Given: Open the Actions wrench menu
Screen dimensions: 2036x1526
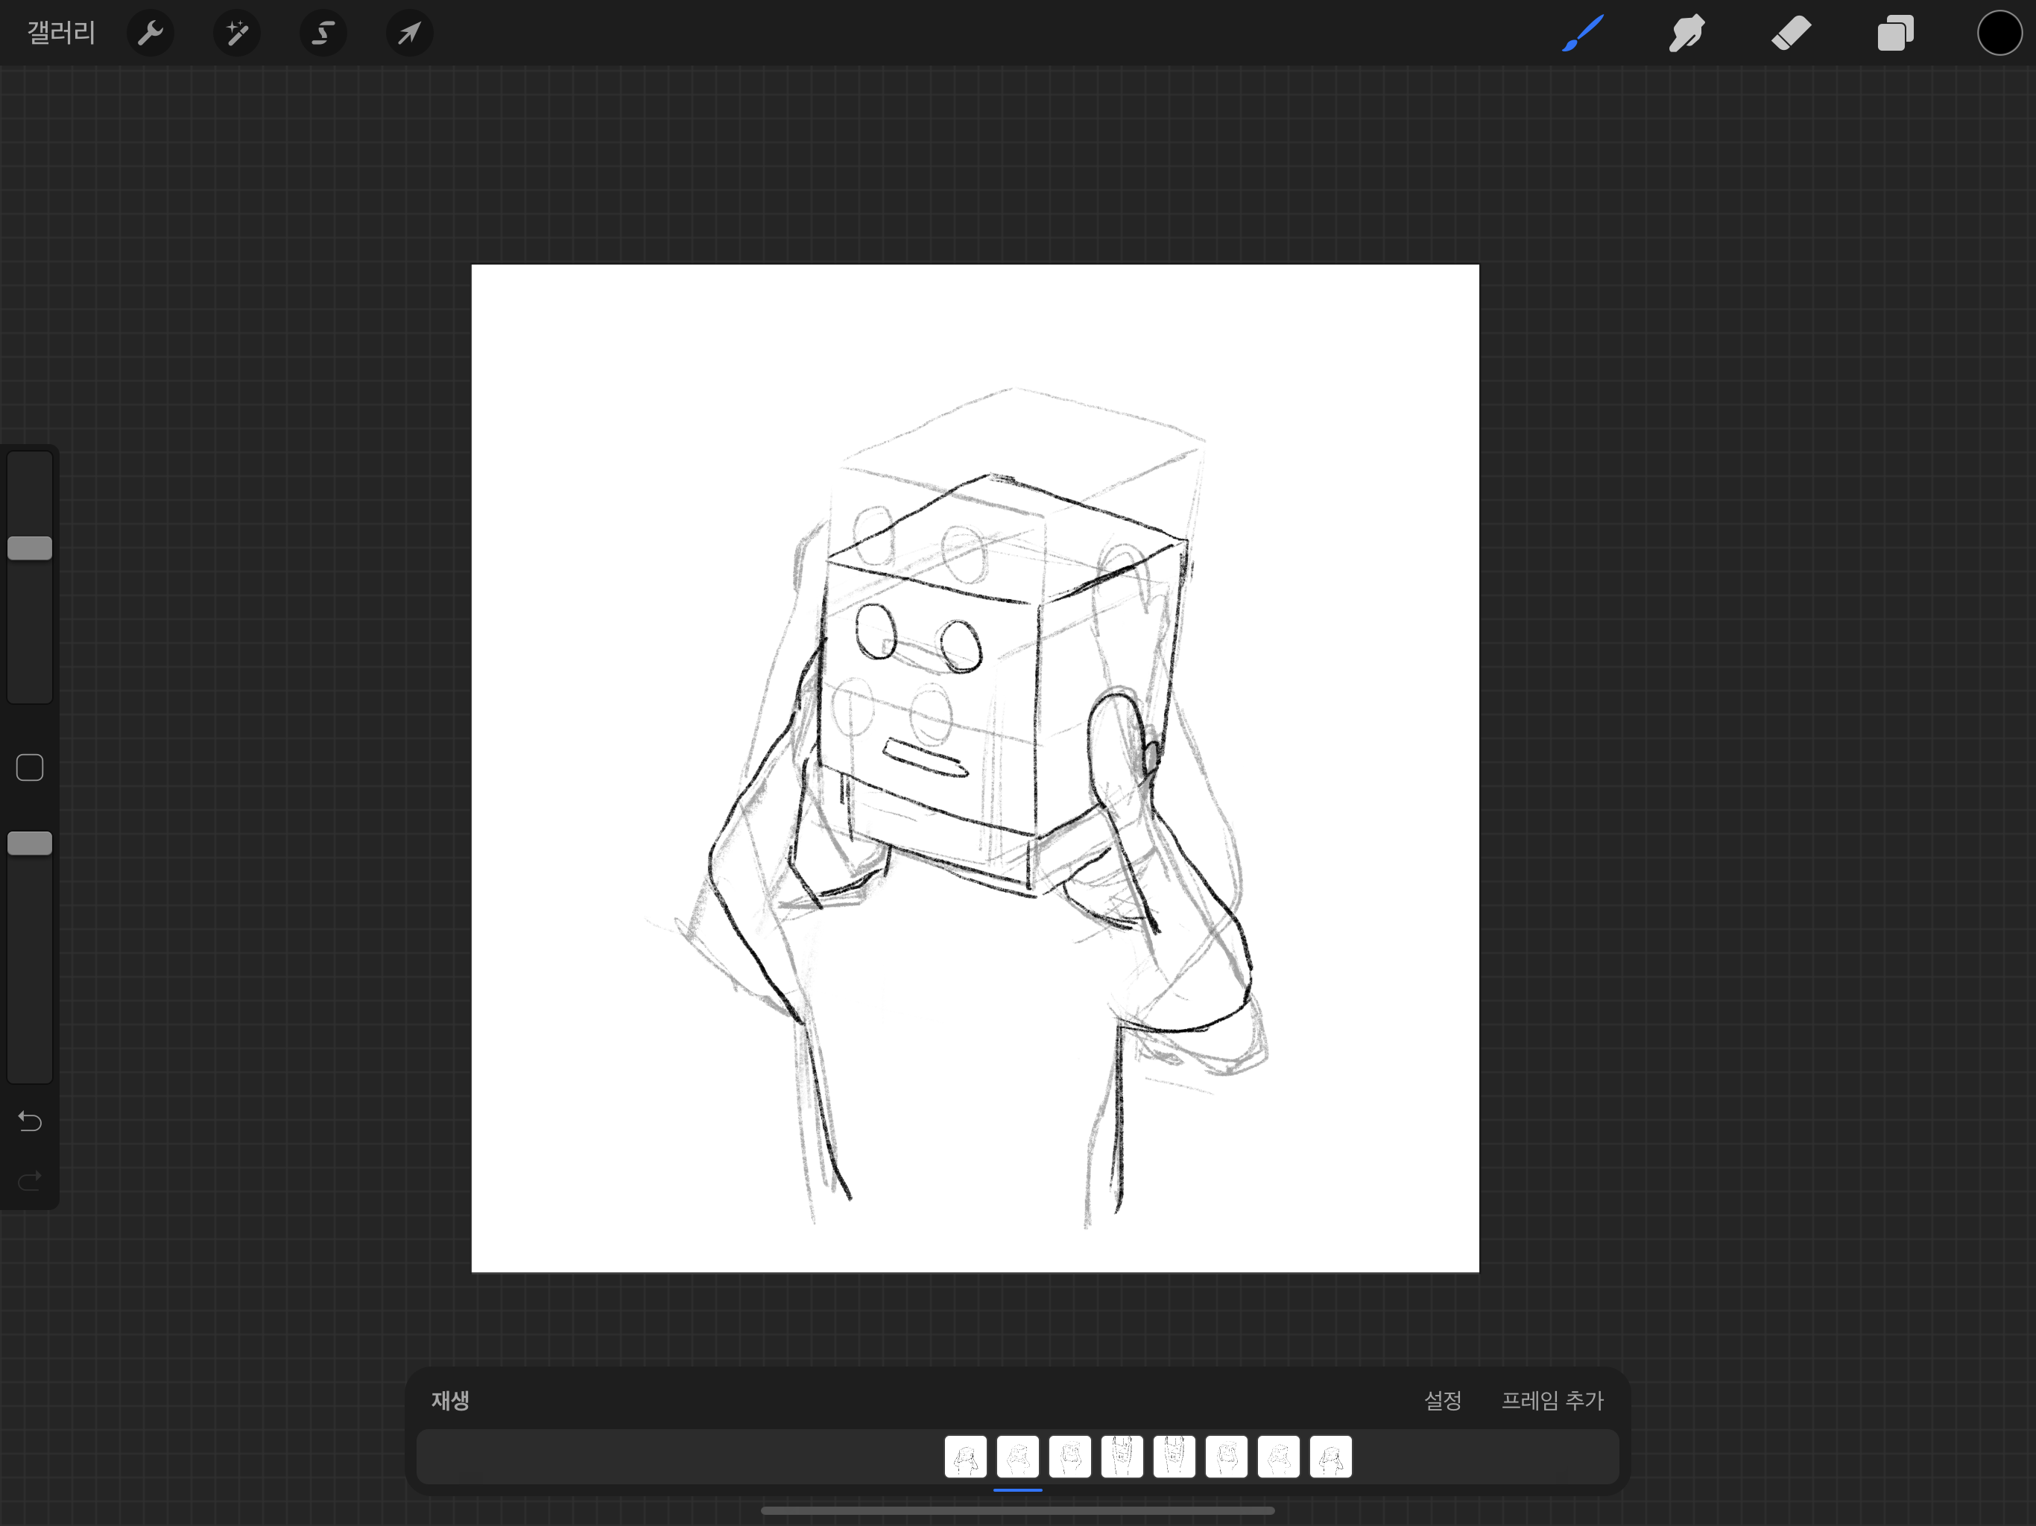Looking at the screenshot, I should 150,34.
